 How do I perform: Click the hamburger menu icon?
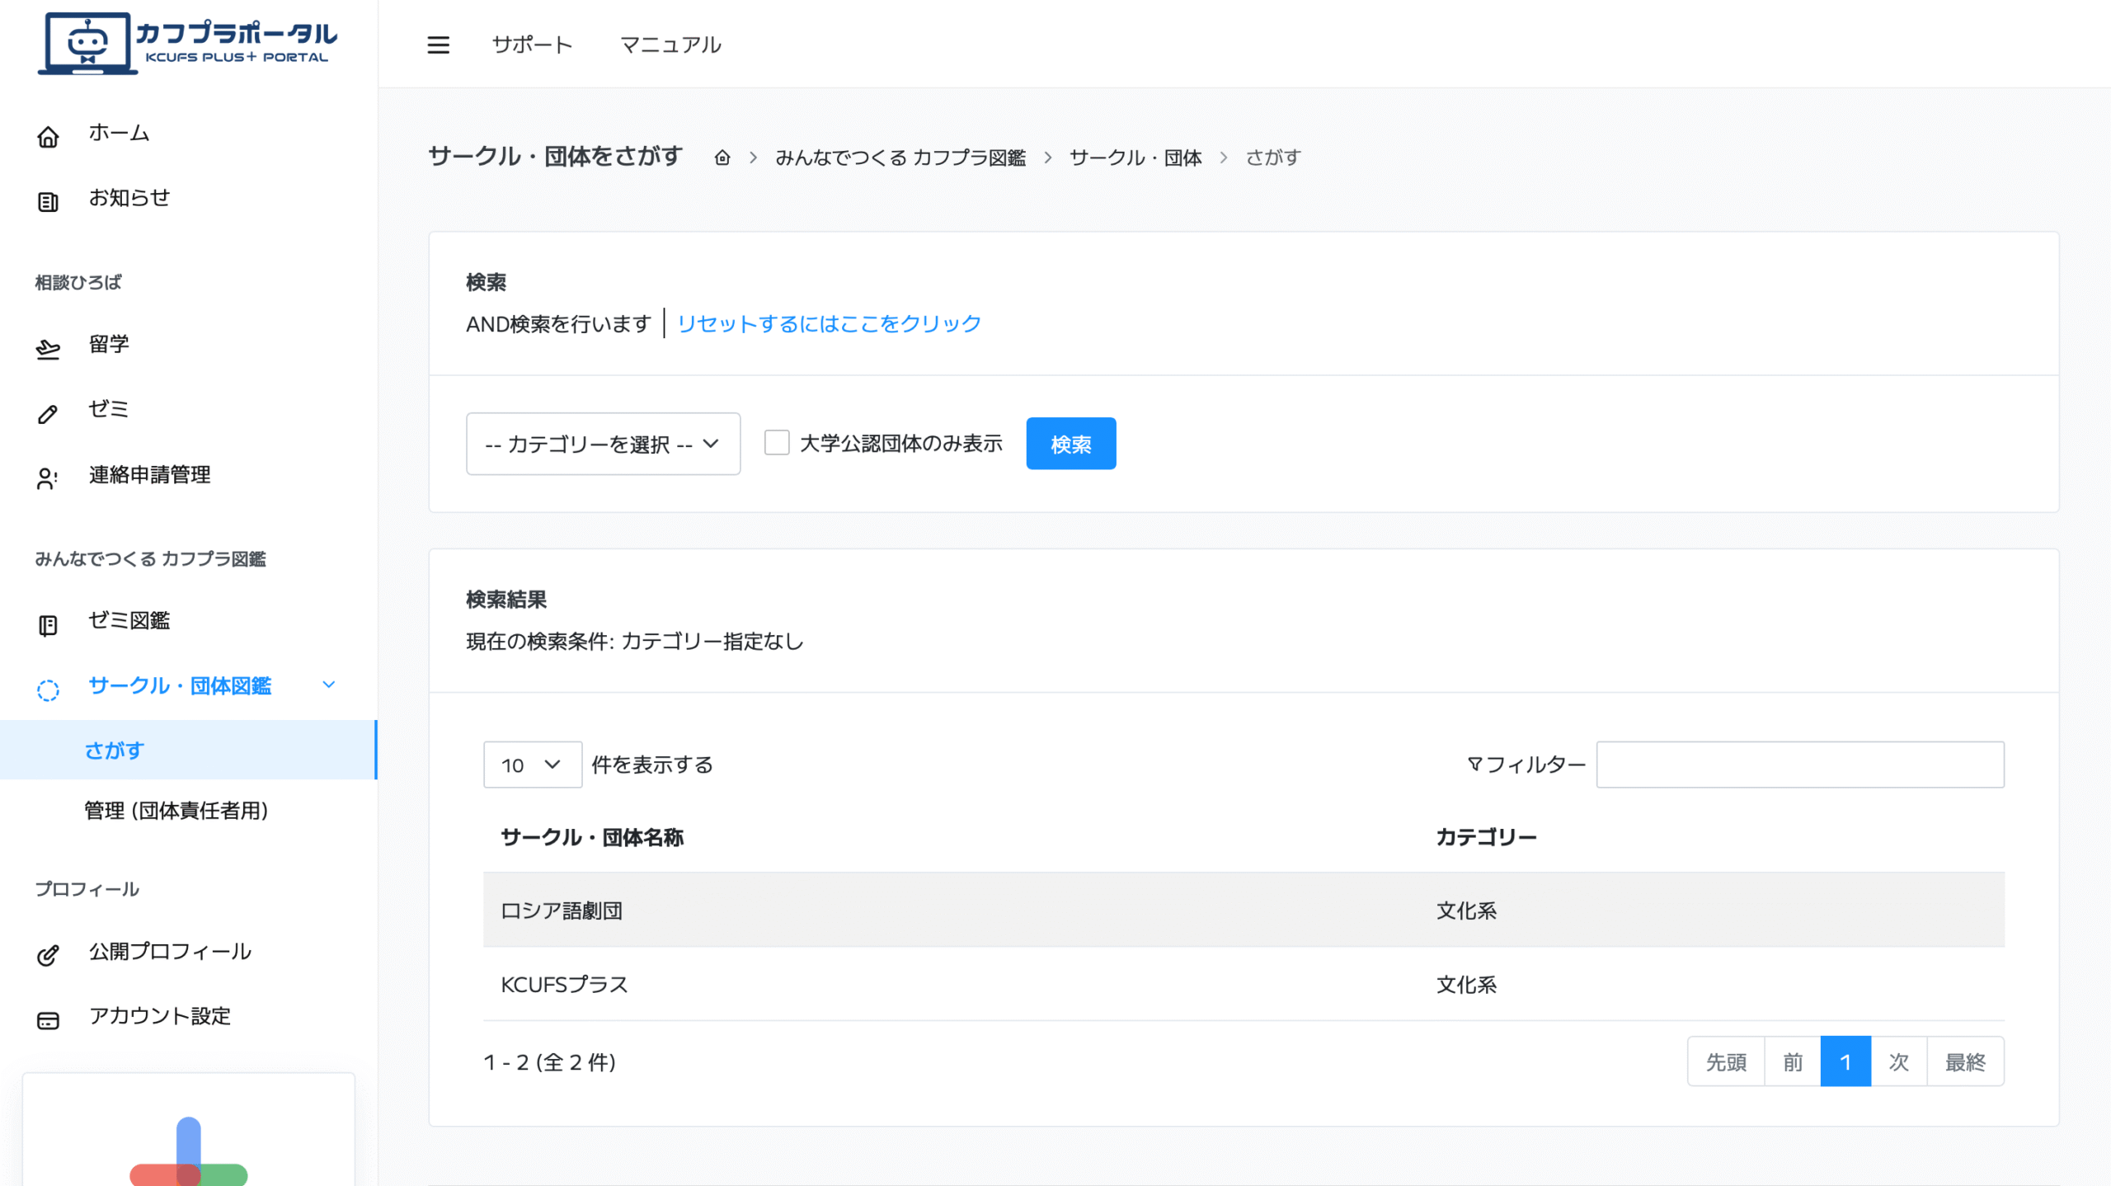coord(438,45)
